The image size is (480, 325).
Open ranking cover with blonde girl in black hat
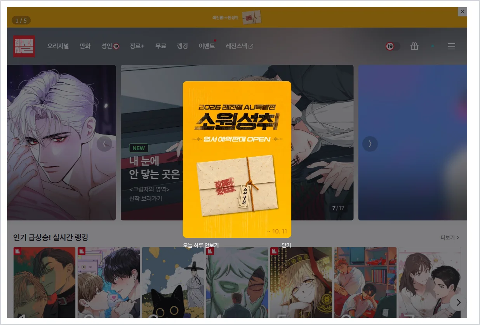click(301, 283)
